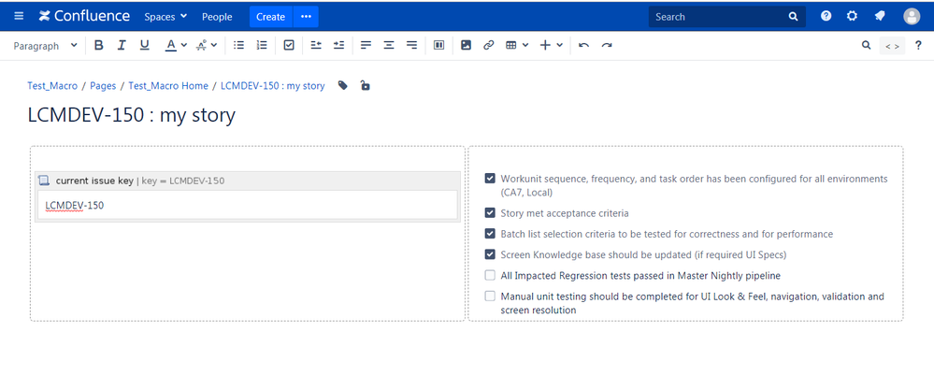Insert a bullet list
Image resolution: width=934 pixels, height=376 pixels.
click(238, 45)
